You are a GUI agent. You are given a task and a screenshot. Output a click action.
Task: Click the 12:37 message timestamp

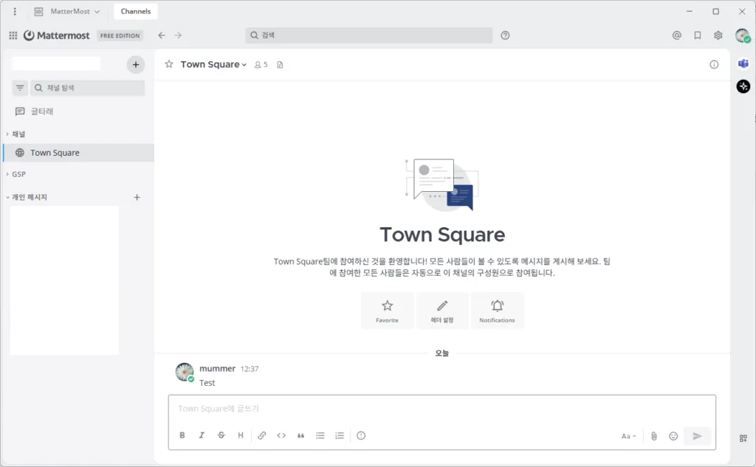tap(250, 369)
